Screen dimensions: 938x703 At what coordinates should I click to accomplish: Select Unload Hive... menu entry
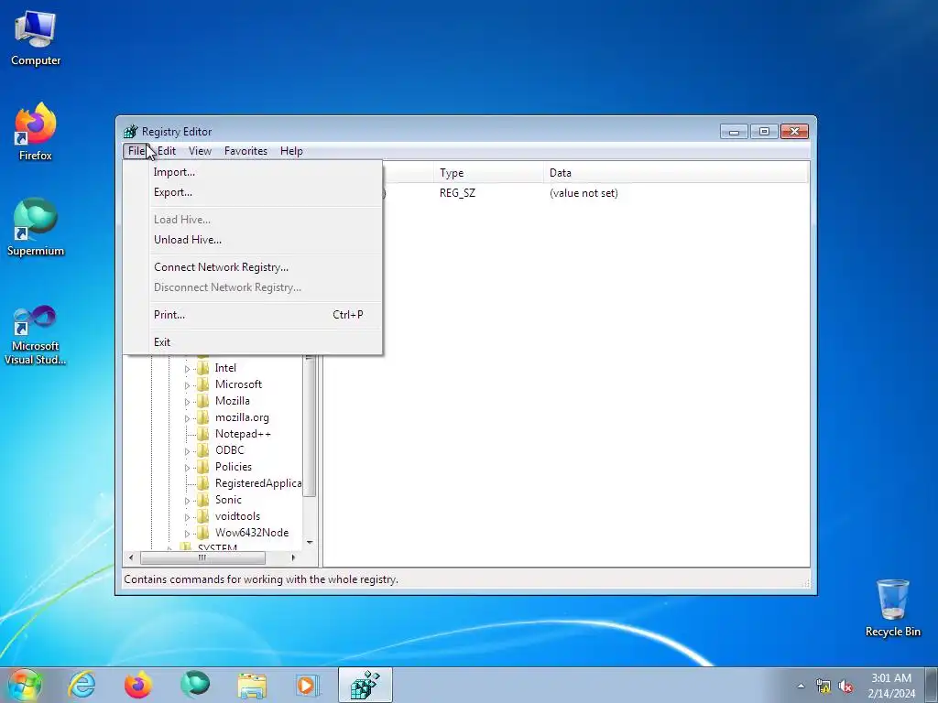pos(253,240)
